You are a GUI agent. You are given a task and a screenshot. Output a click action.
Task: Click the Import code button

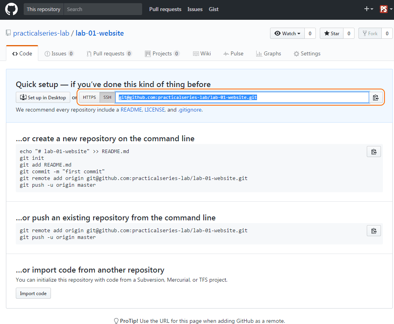pyautogui.click(x=33, y=293)
